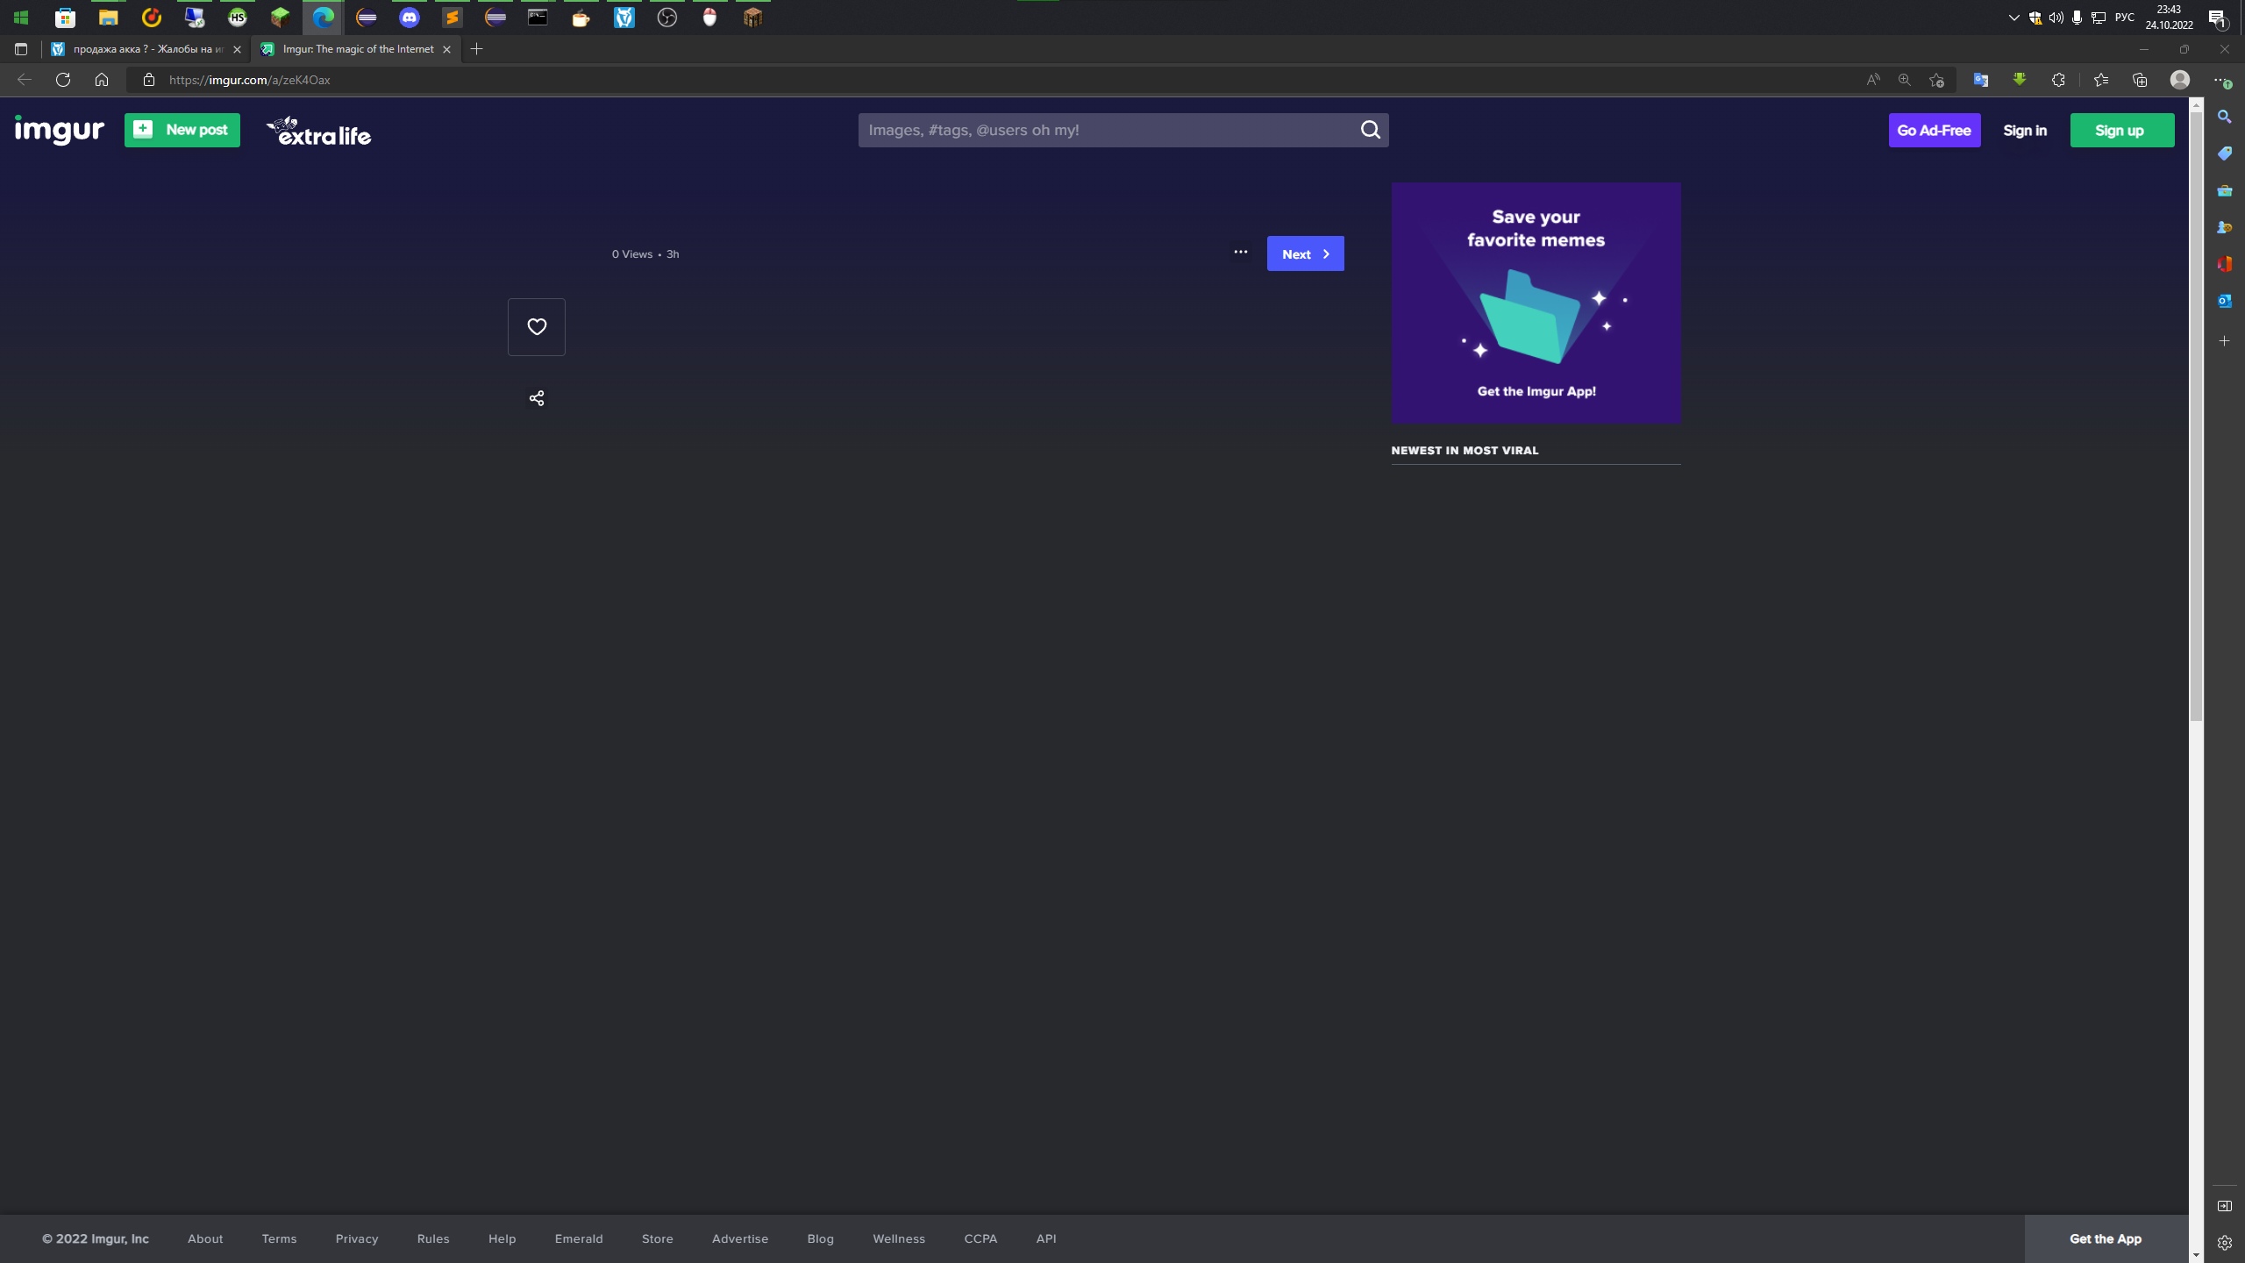Image resolution: width=2245 pixels, height=1263 pixels.
Task: Open a new browser tab
Action: 477,49
